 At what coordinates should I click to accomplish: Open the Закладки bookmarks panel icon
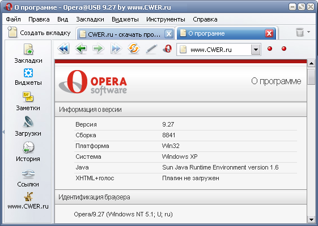(x=28, y=49)
